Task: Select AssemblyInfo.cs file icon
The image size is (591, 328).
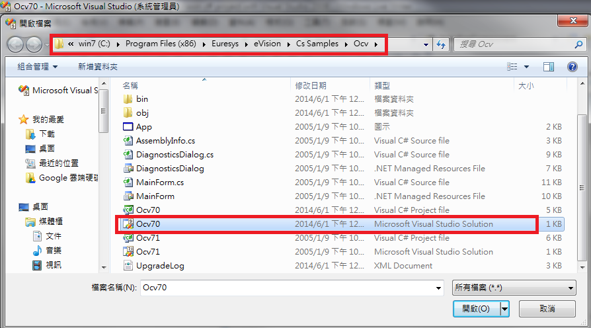Action: 128,141
